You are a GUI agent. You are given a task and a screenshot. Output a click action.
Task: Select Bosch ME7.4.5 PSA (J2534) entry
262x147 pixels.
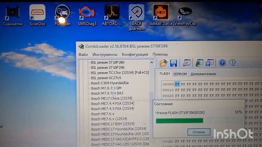tap(113, 109)
